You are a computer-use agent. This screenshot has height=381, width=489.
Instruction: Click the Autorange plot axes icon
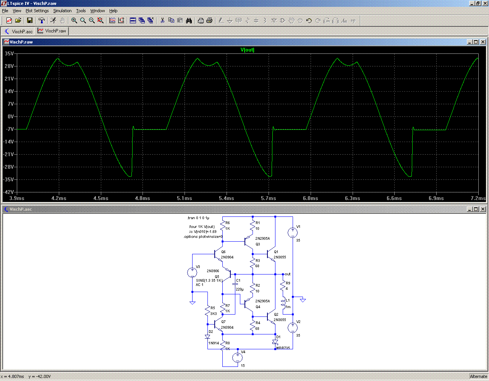121,21
